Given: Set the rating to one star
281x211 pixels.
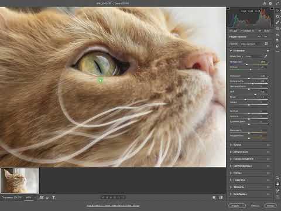Looking at the screenshot, I should tap(104, 198).
